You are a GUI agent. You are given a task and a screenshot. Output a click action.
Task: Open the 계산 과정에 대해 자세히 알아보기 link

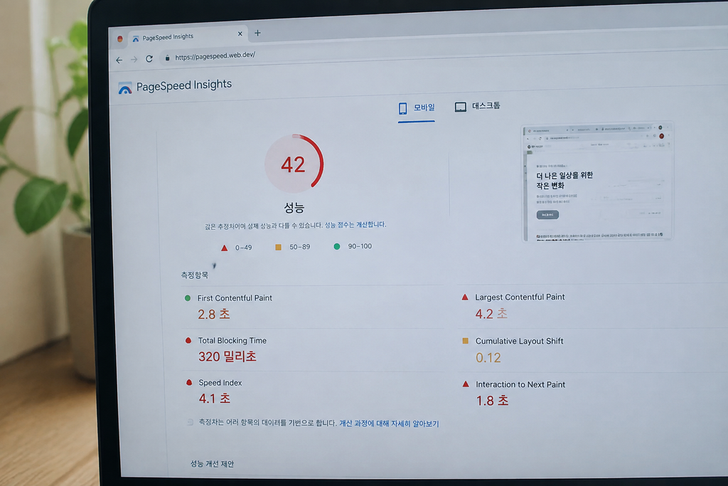tap(389, 423)
